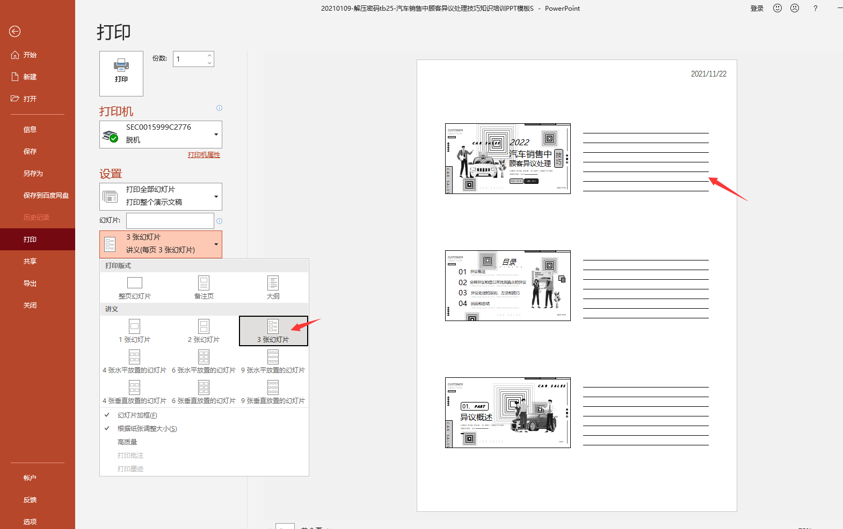
Task: Click first slide thumbnail in preview
Action: point(508,159)
